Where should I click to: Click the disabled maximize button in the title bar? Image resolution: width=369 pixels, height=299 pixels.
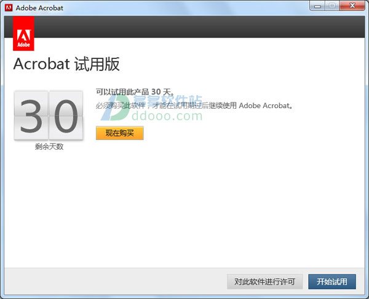tap(332, 6)
